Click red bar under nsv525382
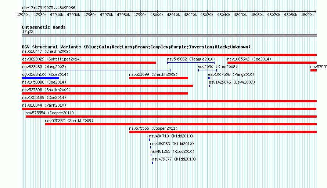Screen dimensions: 327x188 [x=181, y=124]
